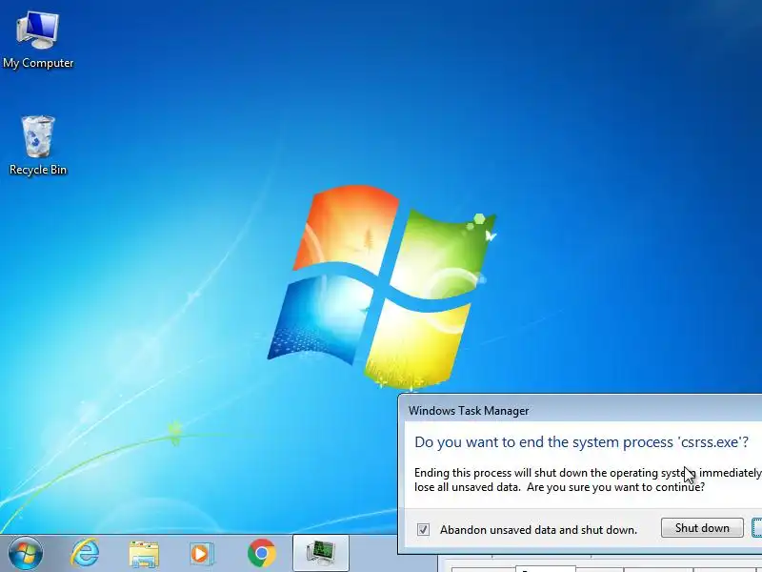This screenshot has height=572, width=762.
Task: Uncheck Abandon unsaved data and shut down
Action: click(x=423, y=529)
